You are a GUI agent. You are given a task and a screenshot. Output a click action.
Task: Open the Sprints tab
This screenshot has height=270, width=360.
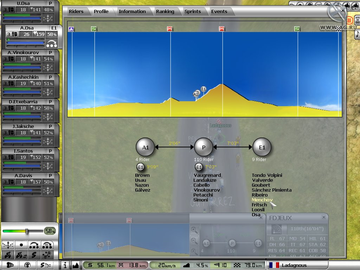pos(193,12)
